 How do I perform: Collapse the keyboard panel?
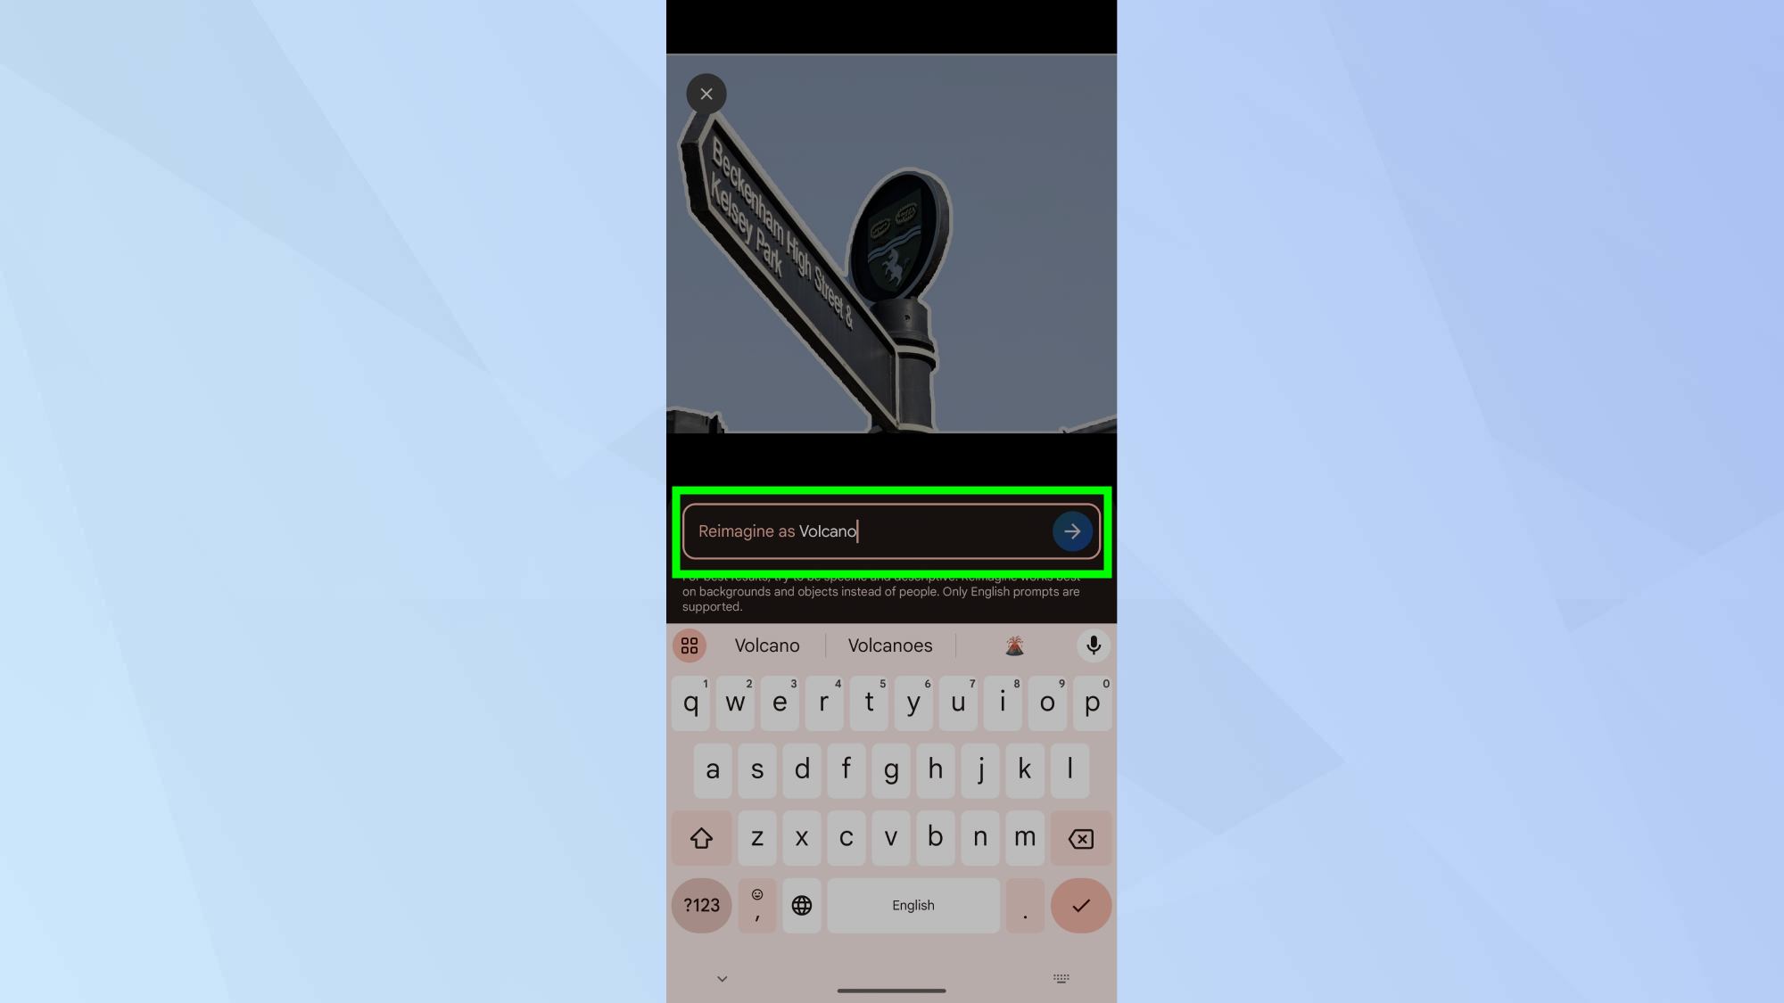722,976
